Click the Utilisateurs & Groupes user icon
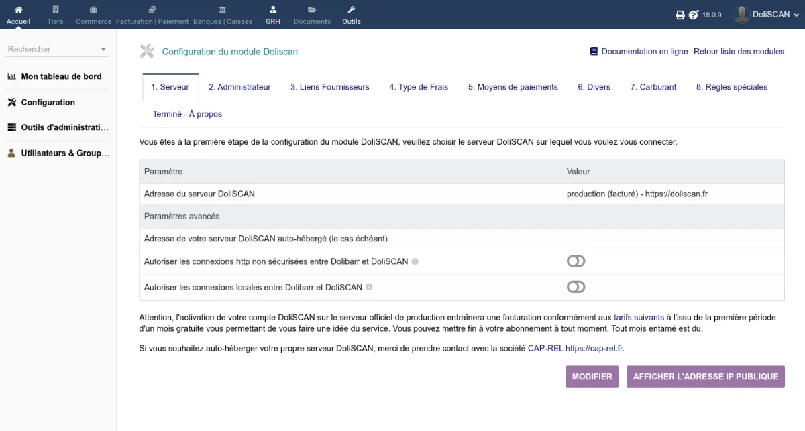The height and width of the screenshot is (431, 805). (11, 153)
